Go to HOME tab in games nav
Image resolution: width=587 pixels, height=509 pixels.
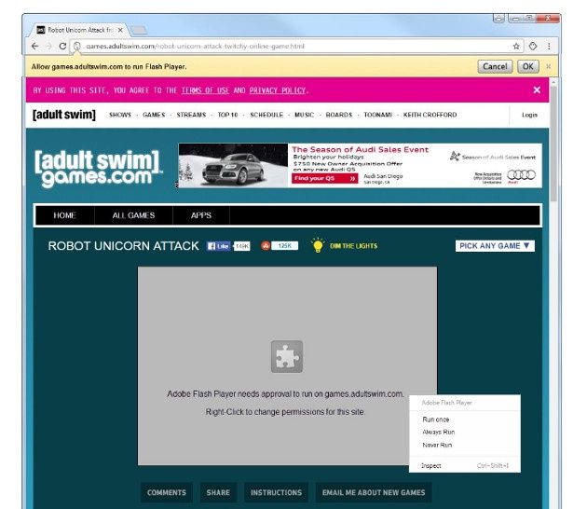pos(65,215)
